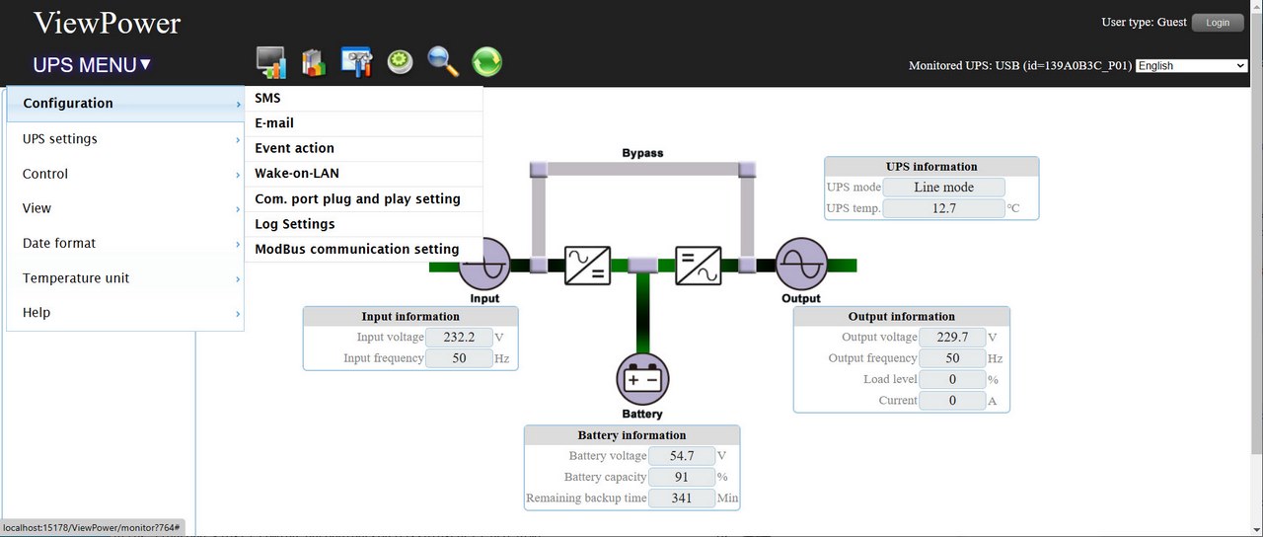Click the UPS information panel header
This screenshot has height=537, width=1263.
(931, 167)
